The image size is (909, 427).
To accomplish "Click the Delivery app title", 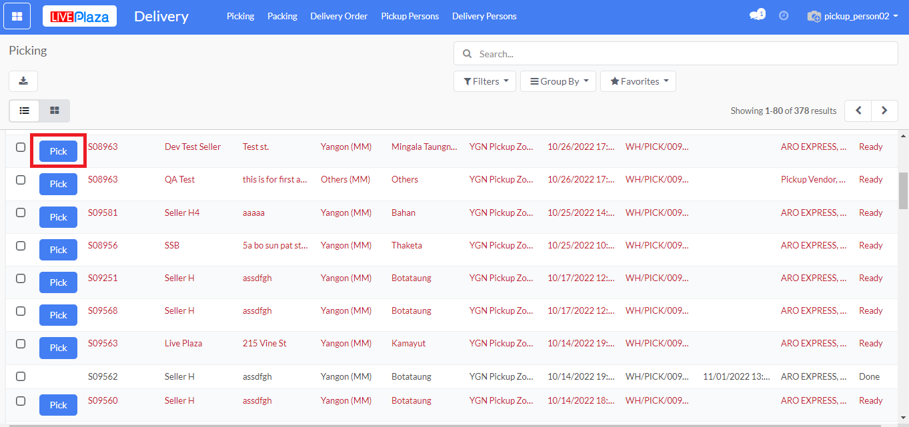I will [x=161, y=16].
